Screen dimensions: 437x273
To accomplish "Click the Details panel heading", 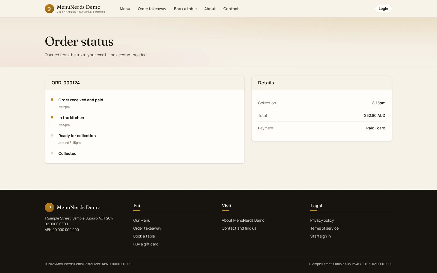I will click(266, 83).
